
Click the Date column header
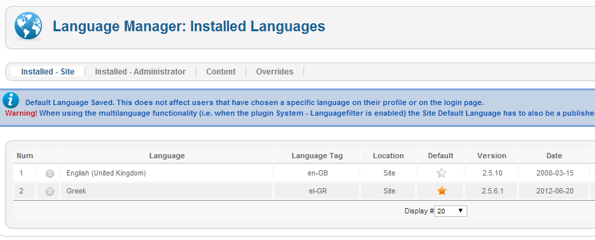[x=554, y=156]
